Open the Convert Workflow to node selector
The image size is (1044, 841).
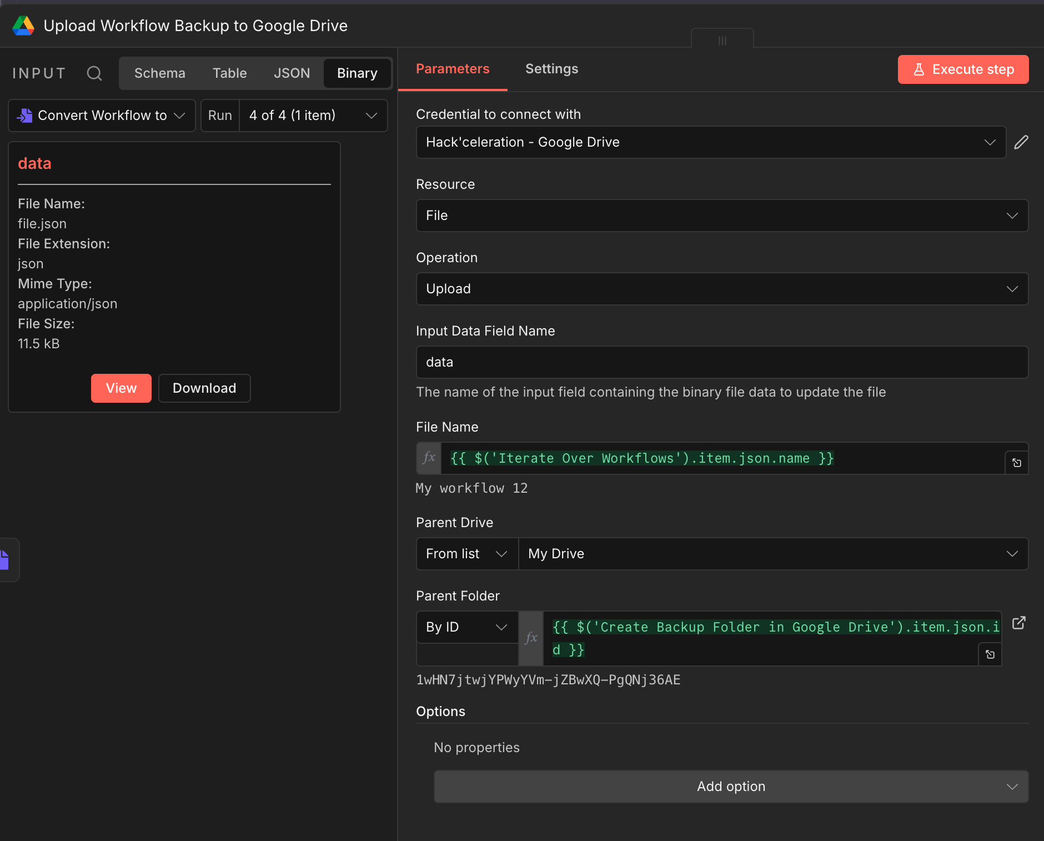pos(102,116)
